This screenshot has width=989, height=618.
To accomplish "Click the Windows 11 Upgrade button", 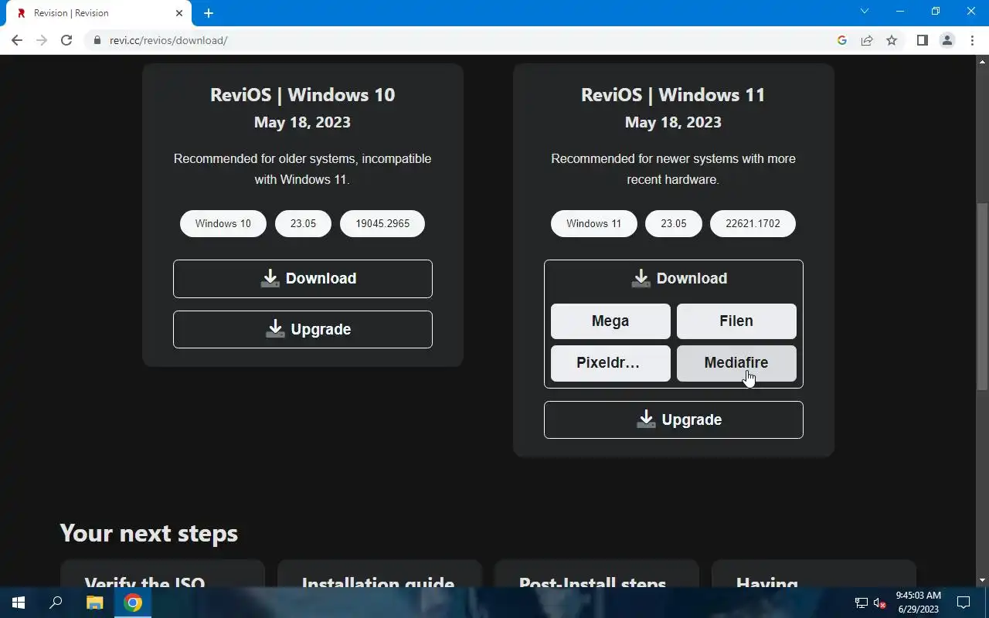I will [x=674, y=420].
